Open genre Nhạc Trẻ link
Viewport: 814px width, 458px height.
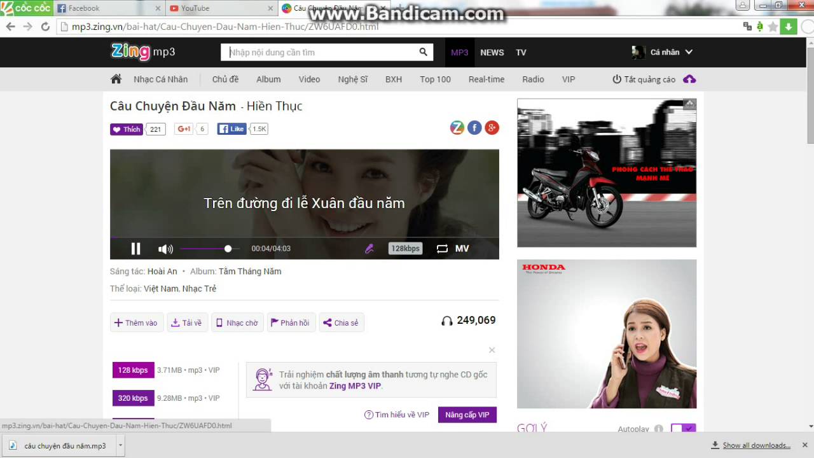pyautogui.click(x=200, y=288)
